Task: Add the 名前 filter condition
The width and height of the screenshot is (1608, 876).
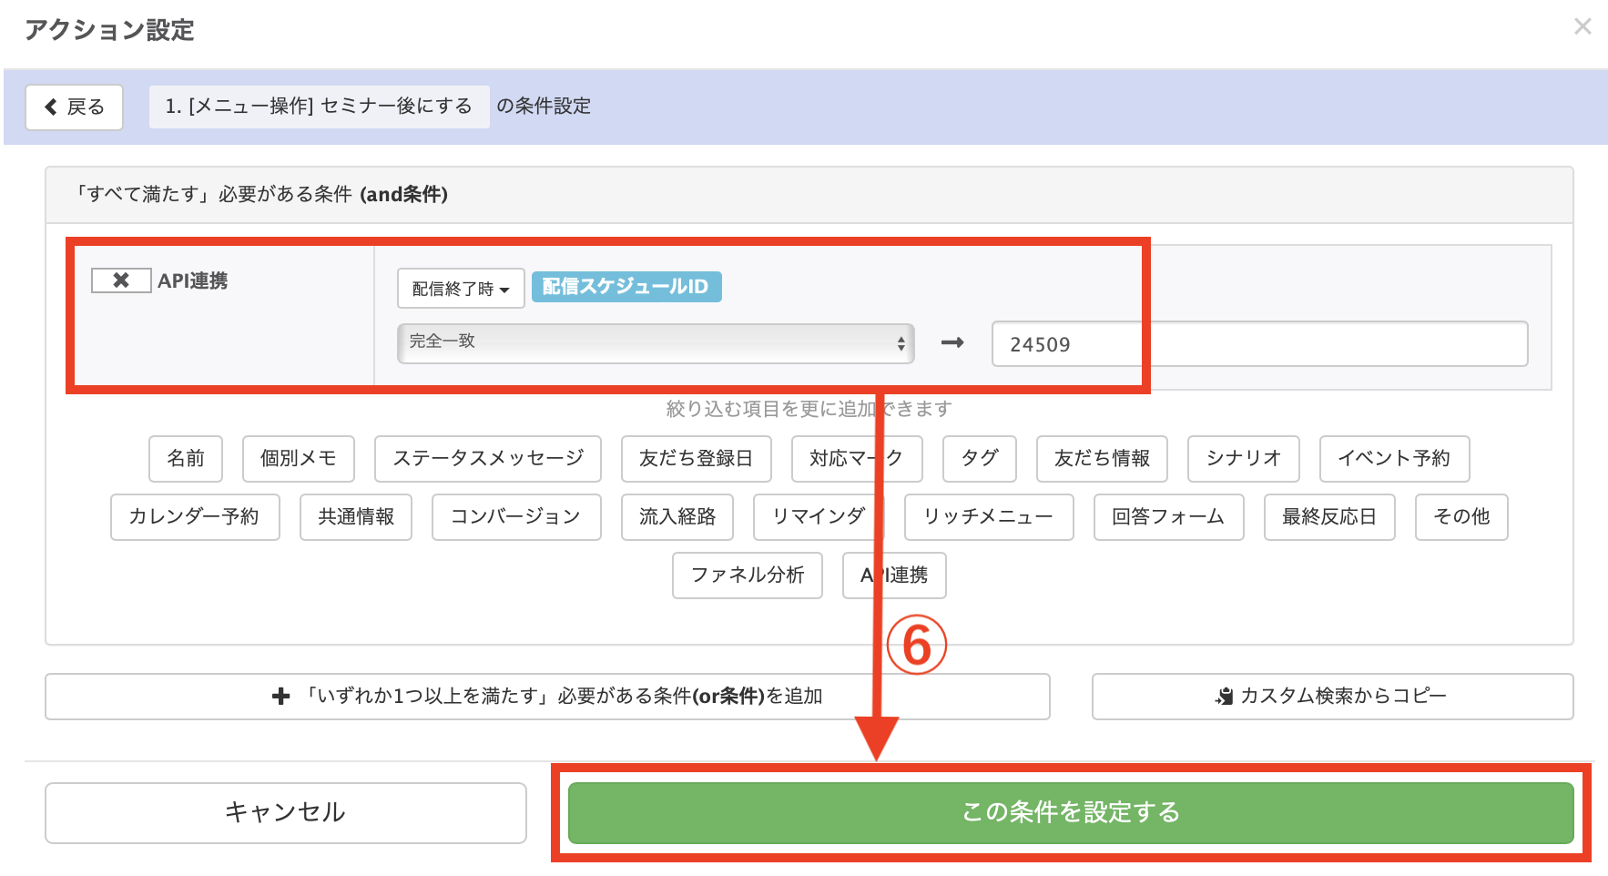Action: [186, 459]
